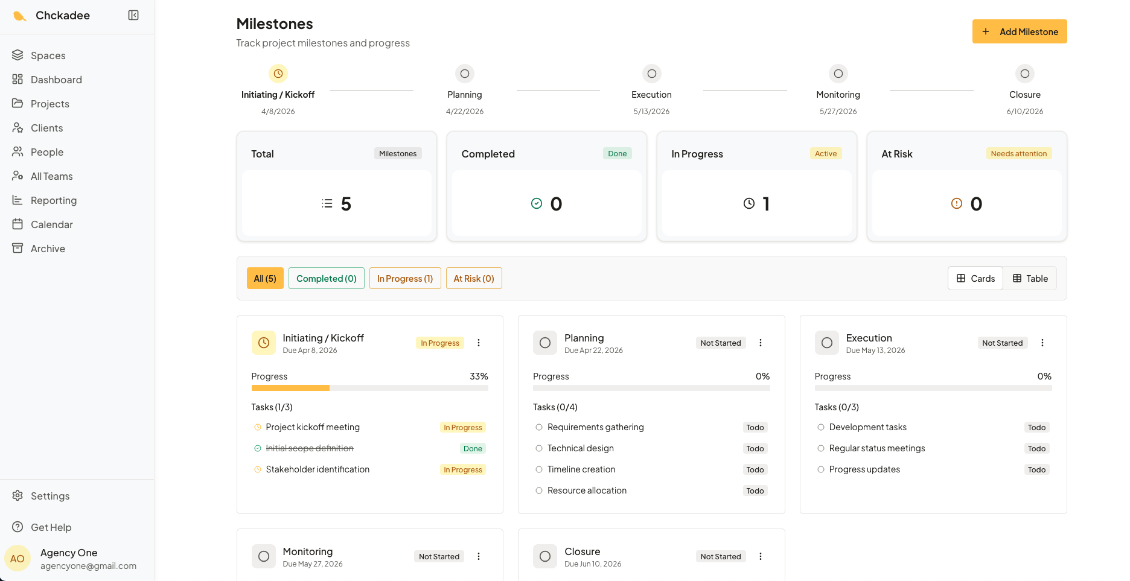Select the Closure timeline step circle
1130x581 pixels.
pyautogui.click(x=1025, y=74)
